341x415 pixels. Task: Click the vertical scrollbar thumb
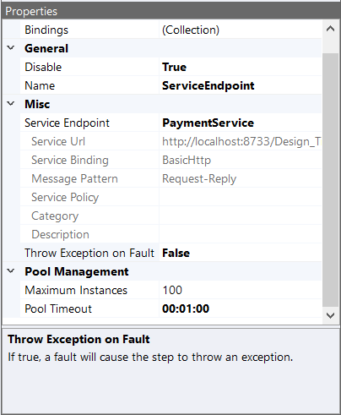pos(330,180)
